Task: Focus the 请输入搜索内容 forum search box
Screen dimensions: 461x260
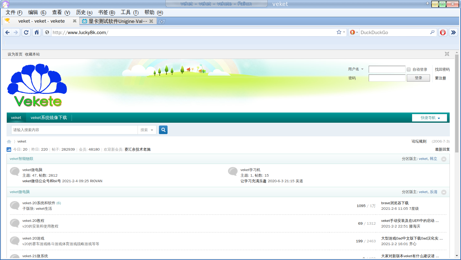Action: pos(74,130)
